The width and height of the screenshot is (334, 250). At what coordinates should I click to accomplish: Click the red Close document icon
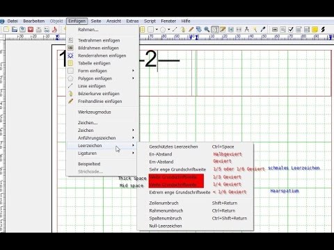click(x=31, y=29)
